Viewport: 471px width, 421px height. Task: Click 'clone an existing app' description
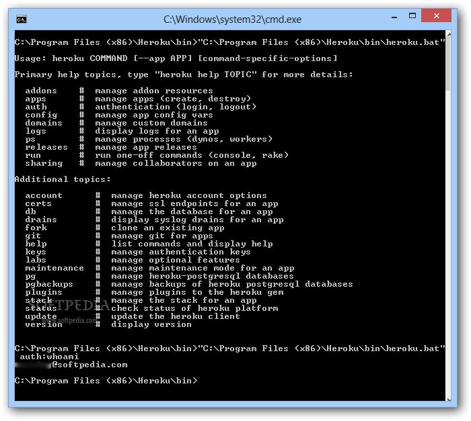(x=168, y=228)
